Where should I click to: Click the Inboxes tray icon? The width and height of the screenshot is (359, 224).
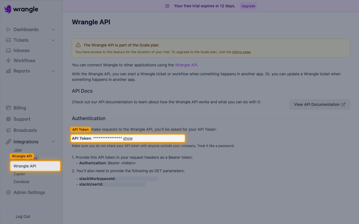(8, 50)
